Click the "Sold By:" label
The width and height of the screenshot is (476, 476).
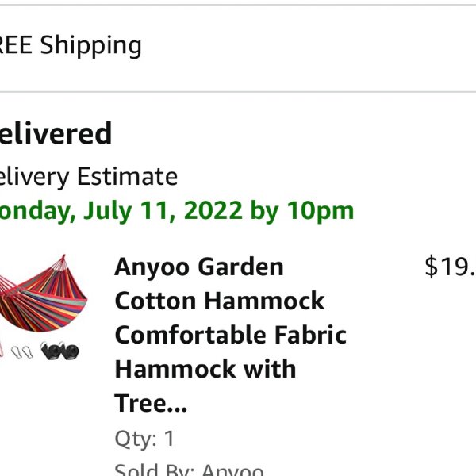tap(155, 470)
